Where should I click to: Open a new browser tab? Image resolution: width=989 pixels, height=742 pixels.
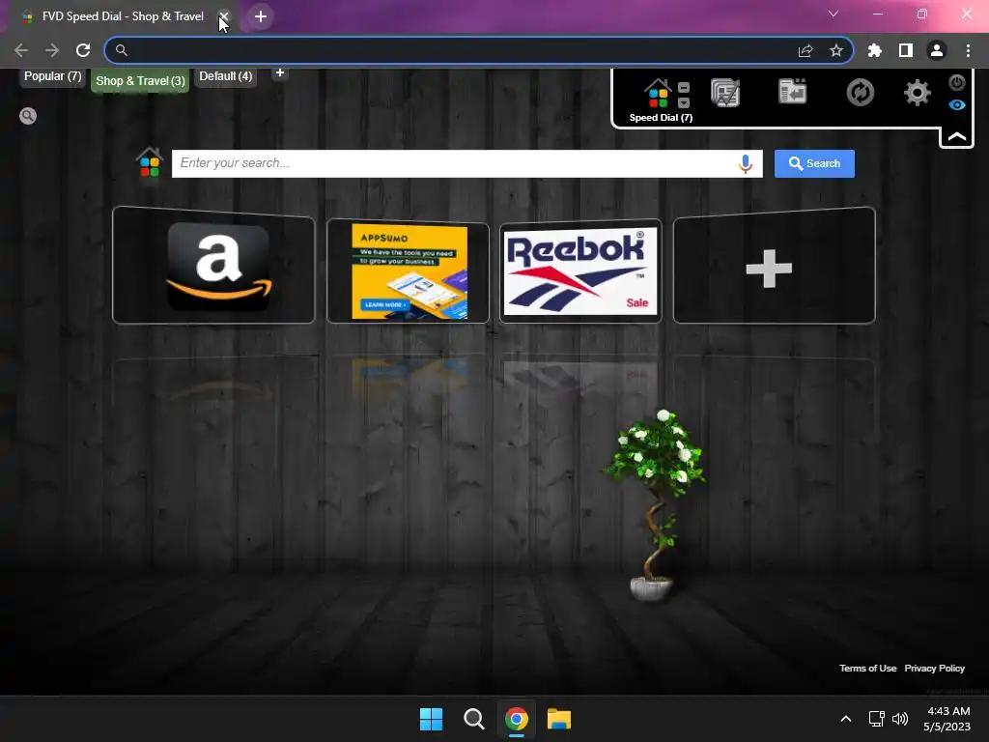click(x=261, y=16)
